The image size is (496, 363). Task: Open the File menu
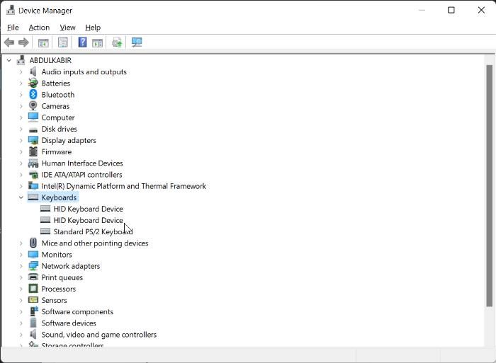13,28
